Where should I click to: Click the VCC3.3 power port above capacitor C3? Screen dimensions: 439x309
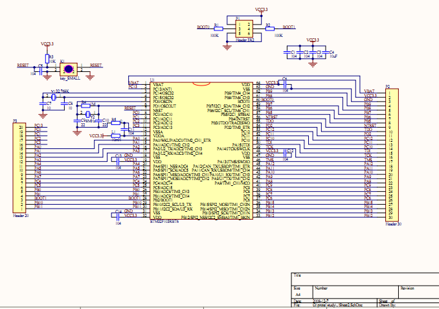point(313,41)
